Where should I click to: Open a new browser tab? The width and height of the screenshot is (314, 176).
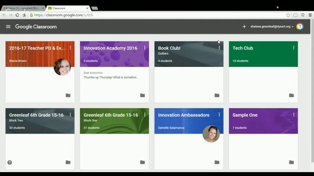[95, 8]
